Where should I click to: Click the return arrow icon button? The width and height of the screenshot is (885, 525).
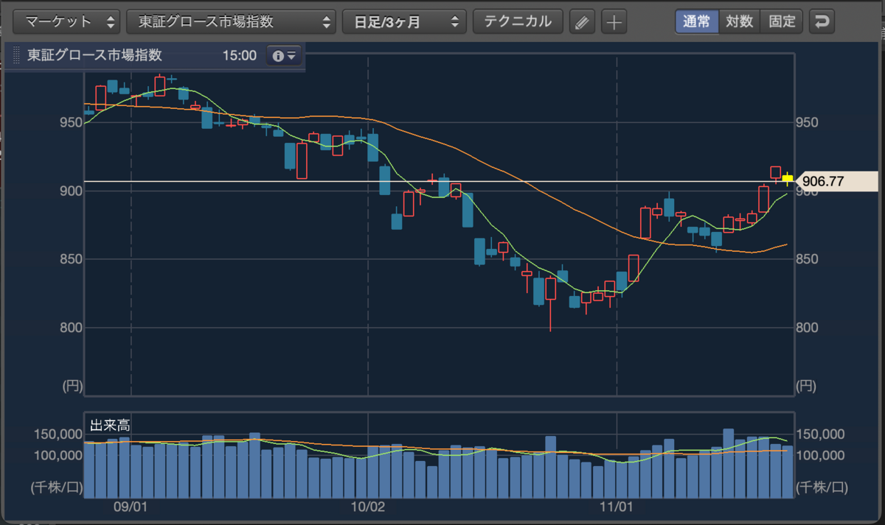pos(821,21)
